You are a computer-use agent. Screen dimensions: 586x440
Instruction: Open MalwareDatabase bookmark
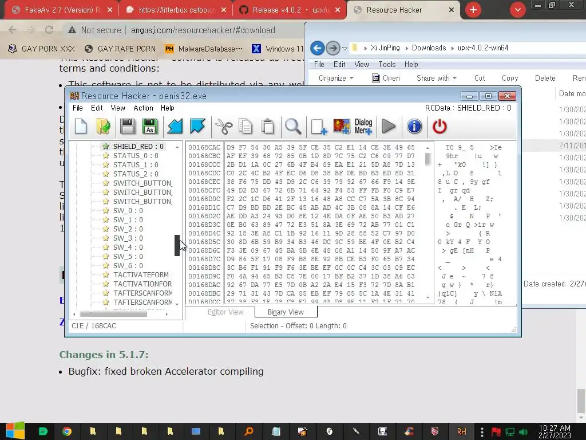click(203, 49)
